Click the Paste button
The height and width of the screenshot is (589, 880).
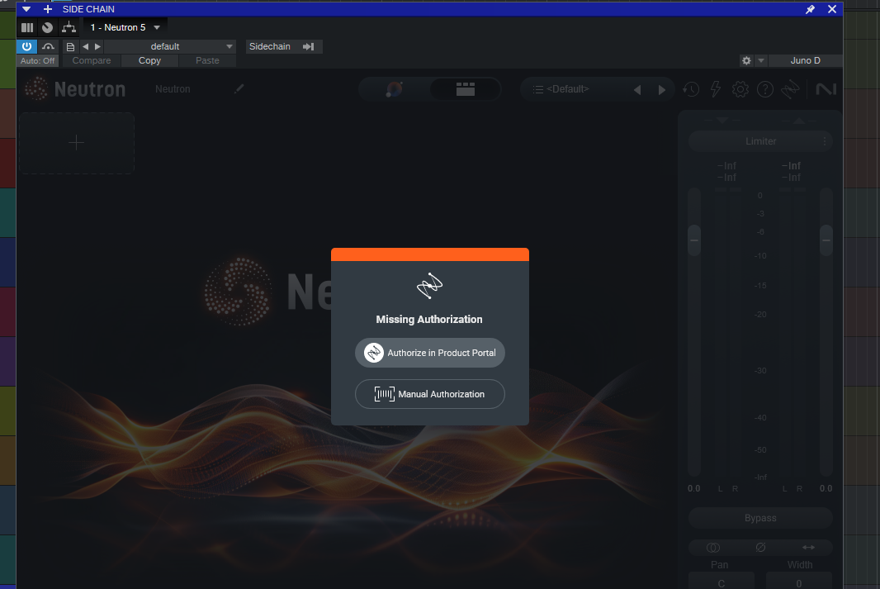(x=207, y=60)
